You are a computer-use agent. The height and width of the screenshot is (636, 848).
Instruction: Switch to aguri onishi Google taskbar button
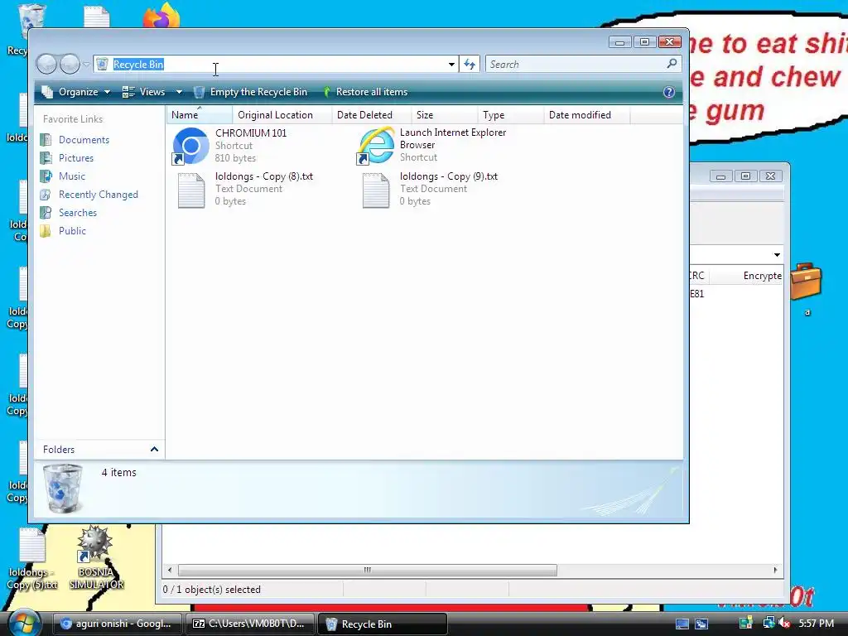[x=117, y=624]
